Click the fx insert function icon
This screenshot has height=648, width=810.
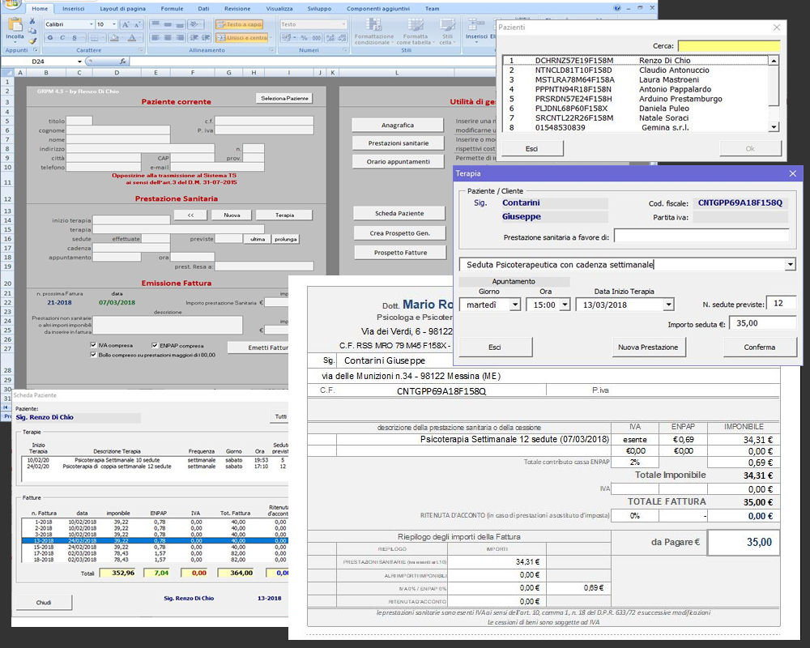point(122,61)
